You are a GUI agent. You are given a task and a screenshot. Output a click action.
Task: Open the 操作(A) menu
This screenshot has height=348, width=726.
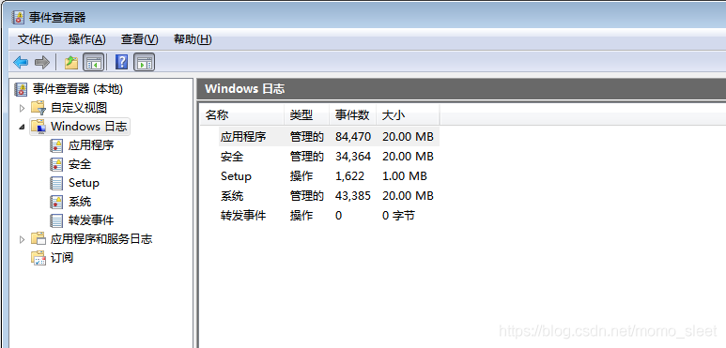pyautogui.click(x=87, y=39)
